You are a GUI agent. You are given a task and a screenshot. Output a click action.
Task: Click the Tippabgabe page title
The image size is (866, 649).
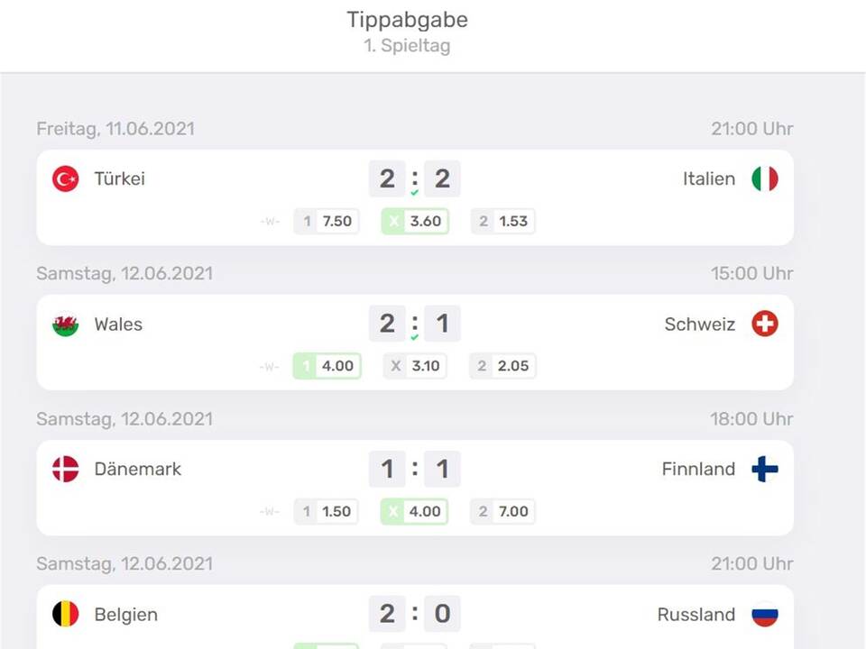(407, 20)
